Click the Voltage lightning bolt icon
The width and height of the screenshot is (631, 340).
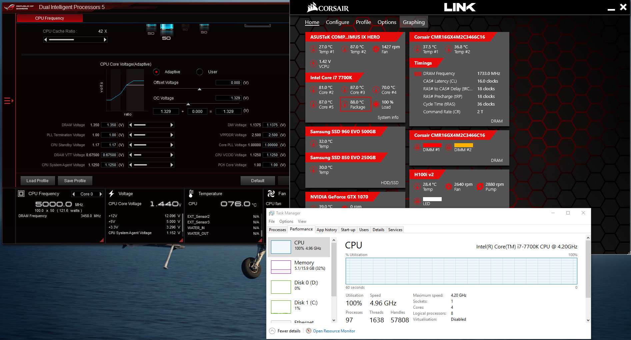(112, 193)
